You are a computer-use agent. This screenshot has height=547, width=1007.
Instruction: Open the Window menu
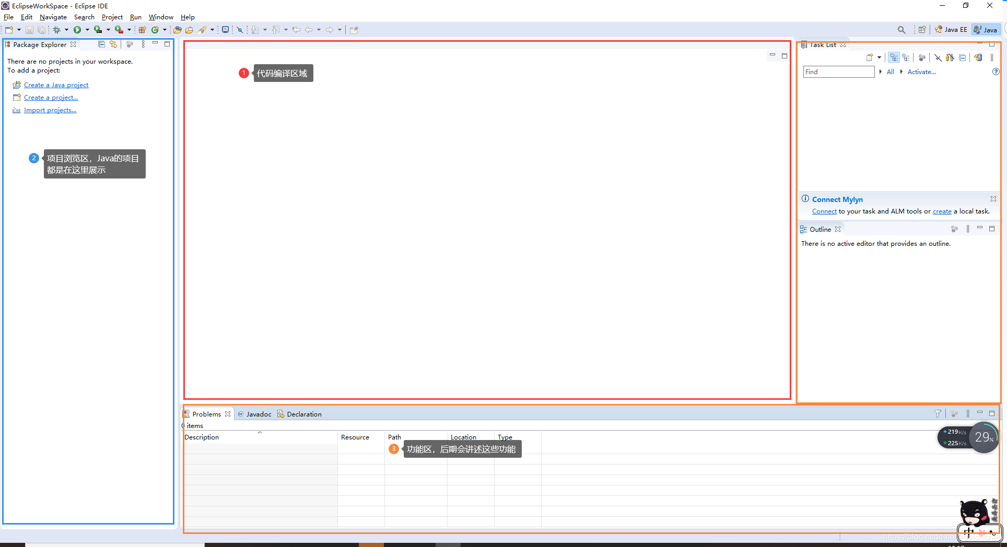tap(161, 17)
